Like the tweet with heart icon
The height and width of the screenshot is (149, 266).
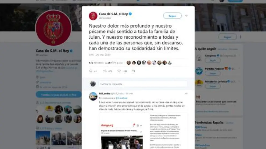tap(119, 71)
